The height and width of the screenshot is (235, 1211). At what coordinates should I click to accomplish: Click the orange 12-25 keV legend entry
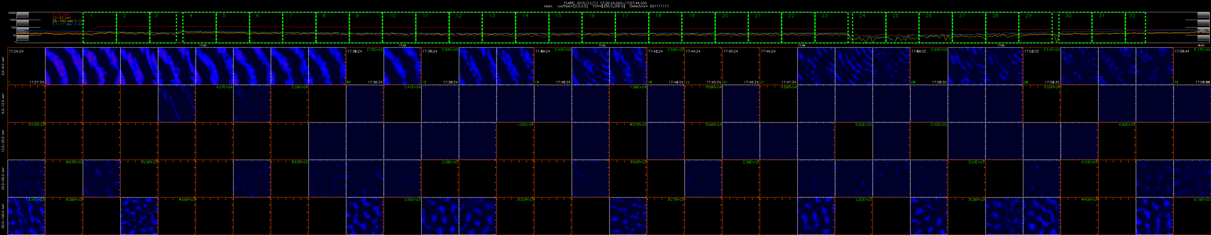62,18
